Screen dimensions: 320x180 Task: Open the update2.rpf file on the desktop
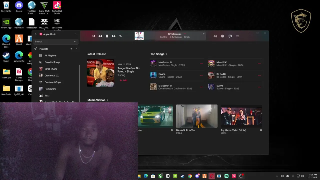click(x=31, y=23)
